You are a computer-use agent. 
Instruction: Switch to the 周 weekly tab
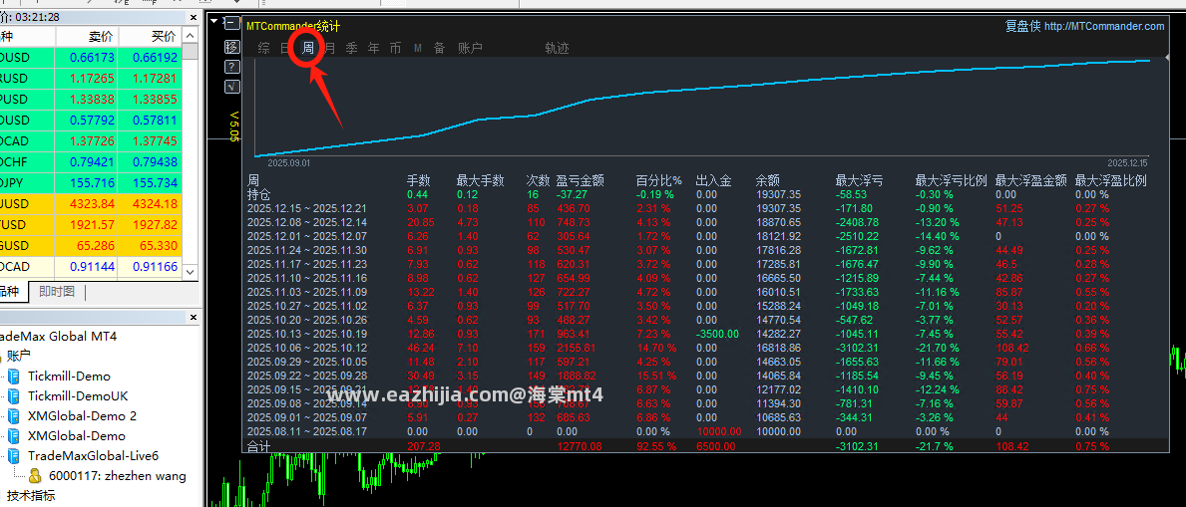tap(308, 49)
